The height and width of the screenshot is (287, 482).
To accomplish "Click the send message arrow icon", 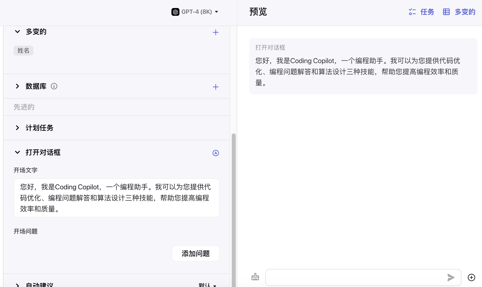I will click(x=451, y=277).
